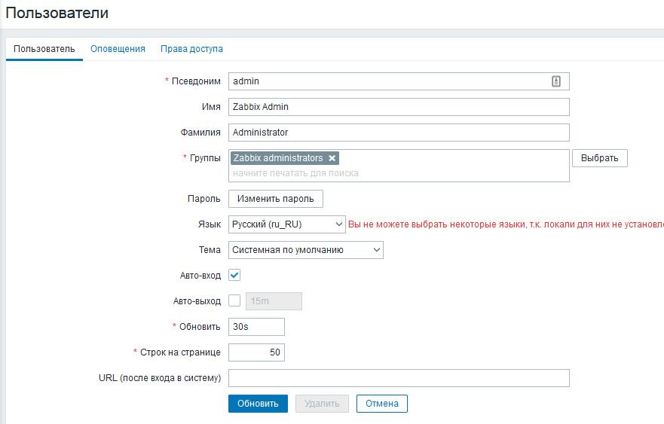This screenshot has width=664, height=424.
Task: Focus the Псевдоним input field
Action: click(x=388, y=81)
